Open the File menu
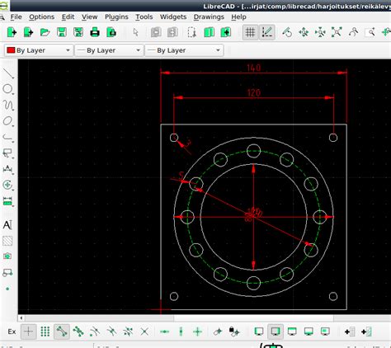The width and height of the screenshot is (391, 348). pyautogui.click(x=16, y=17)
